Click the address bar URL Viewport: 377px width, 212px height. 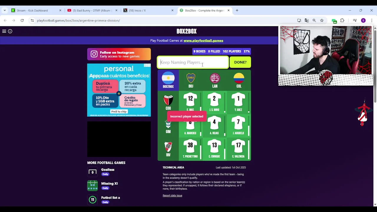[x=78, y=20]
